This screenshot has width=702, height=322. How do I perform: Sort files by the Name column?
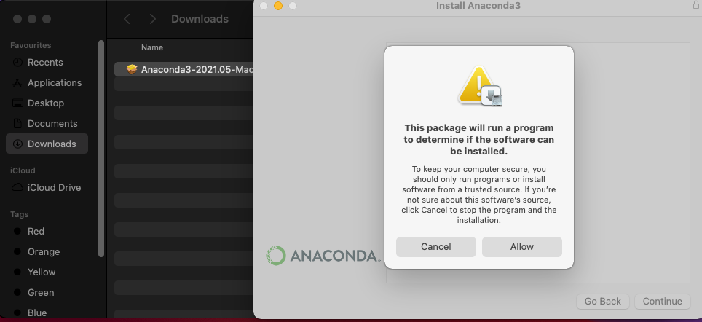click(152, 47)
